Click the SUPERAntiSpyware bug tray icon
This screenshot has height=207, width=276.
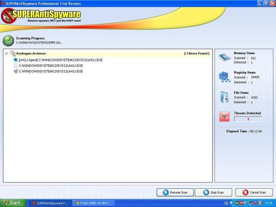256,203
